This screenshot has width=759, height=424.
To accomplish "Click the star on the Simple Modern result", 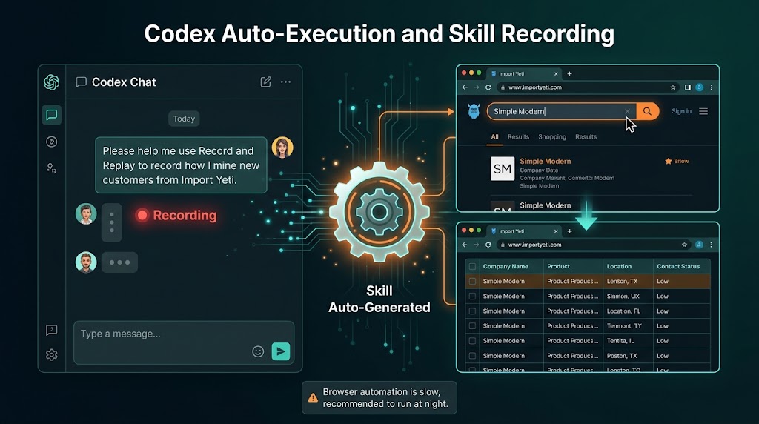I will coord(669,161).
